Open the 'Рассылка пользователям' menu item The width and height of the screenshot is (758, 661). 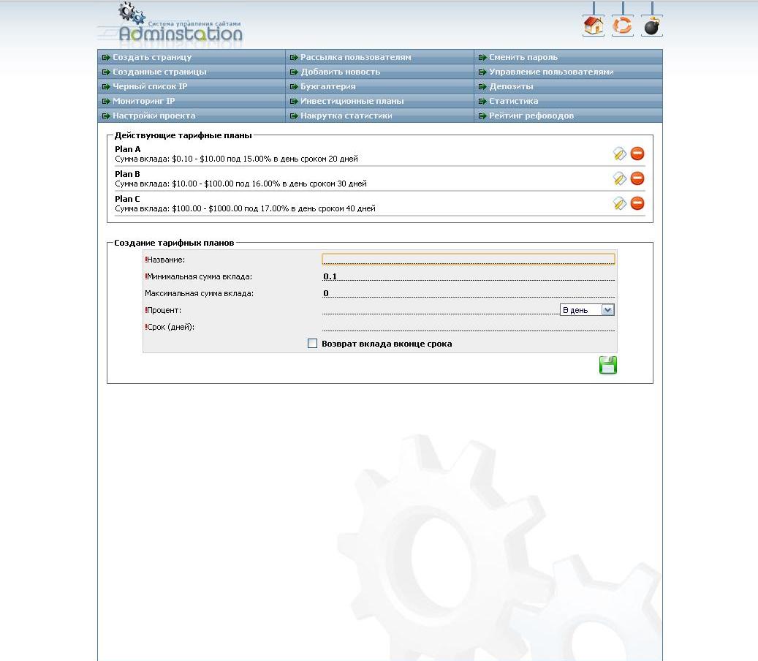(x=379, y=57)
